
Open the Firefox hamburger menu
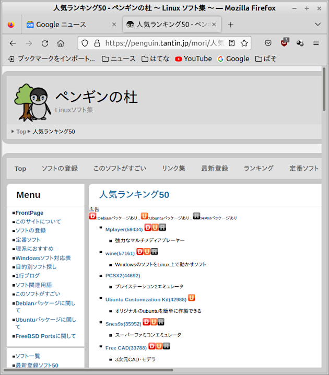316,43
